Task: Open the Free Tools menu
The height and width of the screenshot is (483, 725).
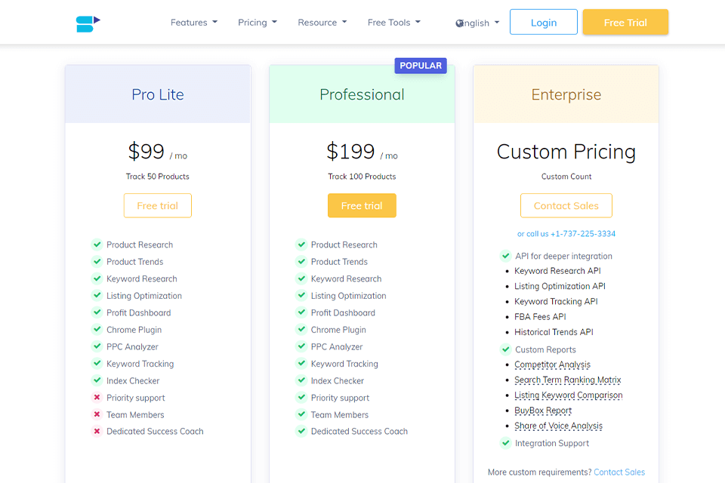Action: 393,23
